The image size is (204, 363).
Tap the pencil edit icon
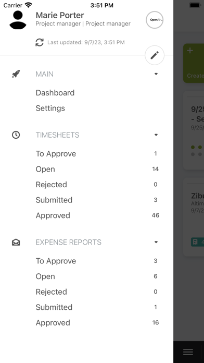155,55
